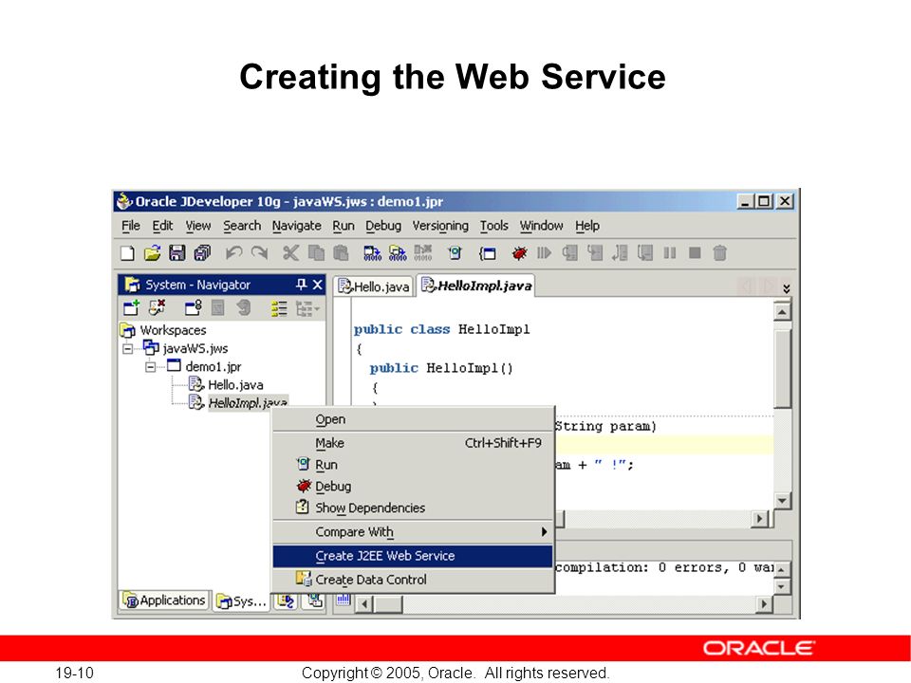Image resolution: width=911 pixels, height=683 pixels.
Task: Choose Show Dependencies in context menu
Action: [x=413, y=508]
